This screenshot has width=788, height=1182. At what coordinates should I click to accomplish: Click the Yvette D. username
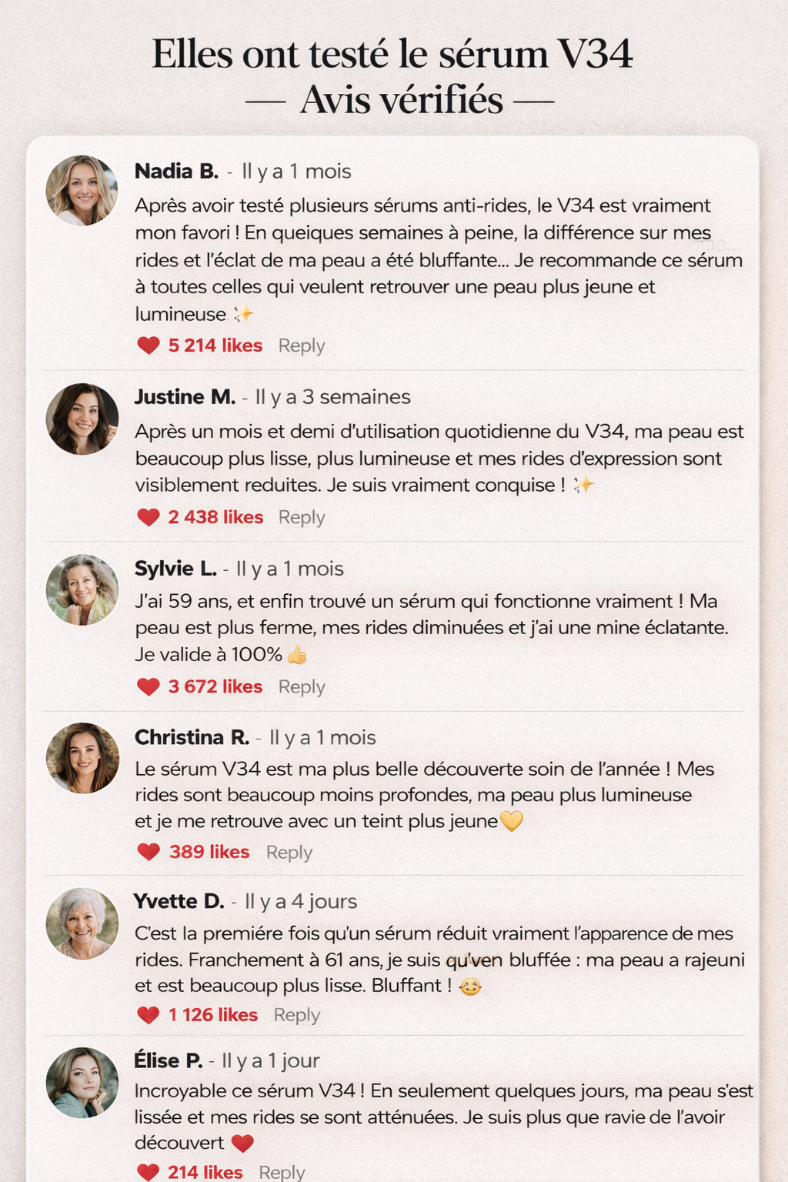179,901
